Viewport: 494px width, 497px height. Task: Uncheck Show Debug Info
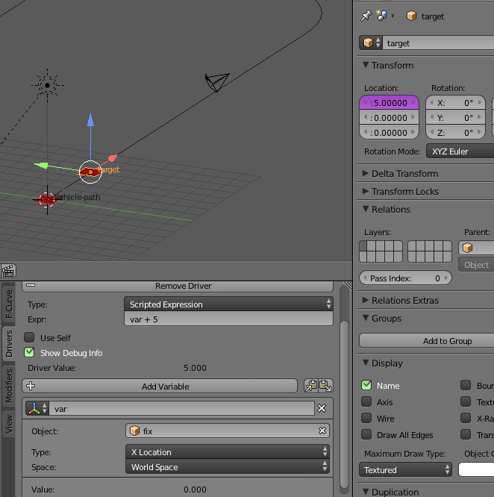click(30, 353)
